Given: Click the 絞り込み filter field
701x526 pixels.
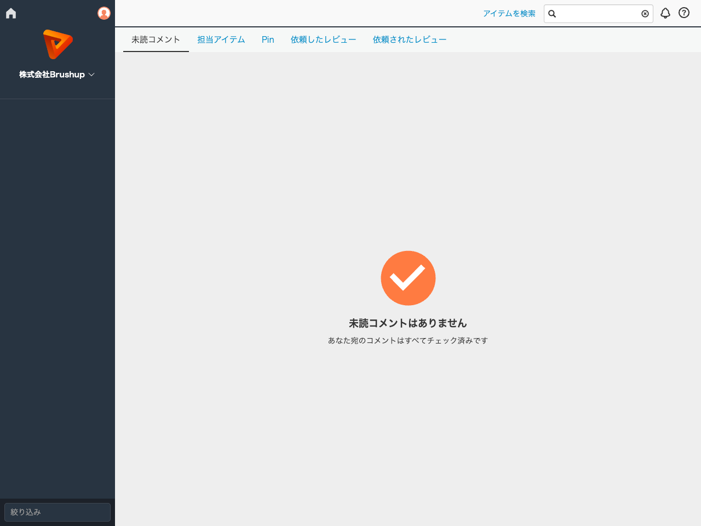Looking at the screenshot, I should (x=57, y=512).
